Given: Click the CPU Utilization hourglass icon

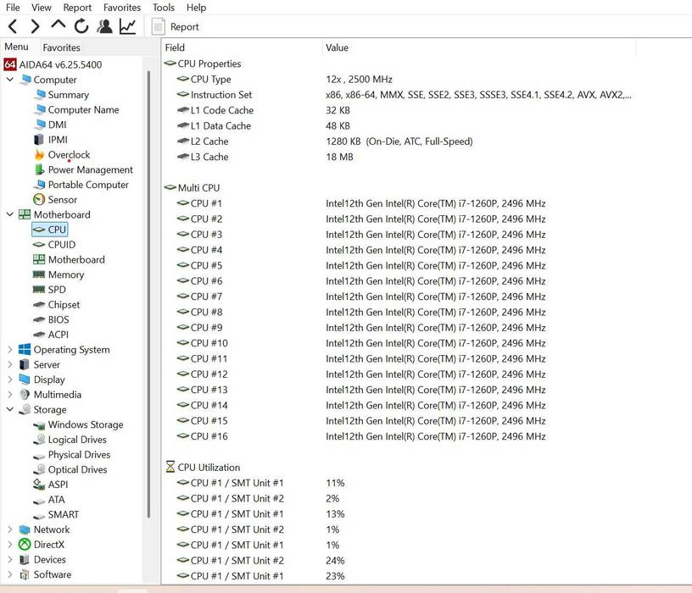Looking at the screenshot, I should click(x=170, y=467).
